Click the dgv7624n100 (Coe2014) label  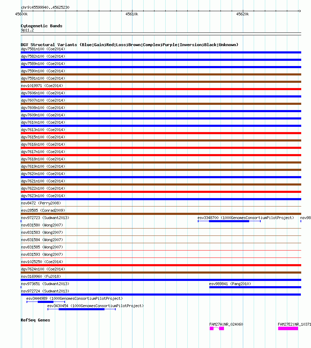43,269
